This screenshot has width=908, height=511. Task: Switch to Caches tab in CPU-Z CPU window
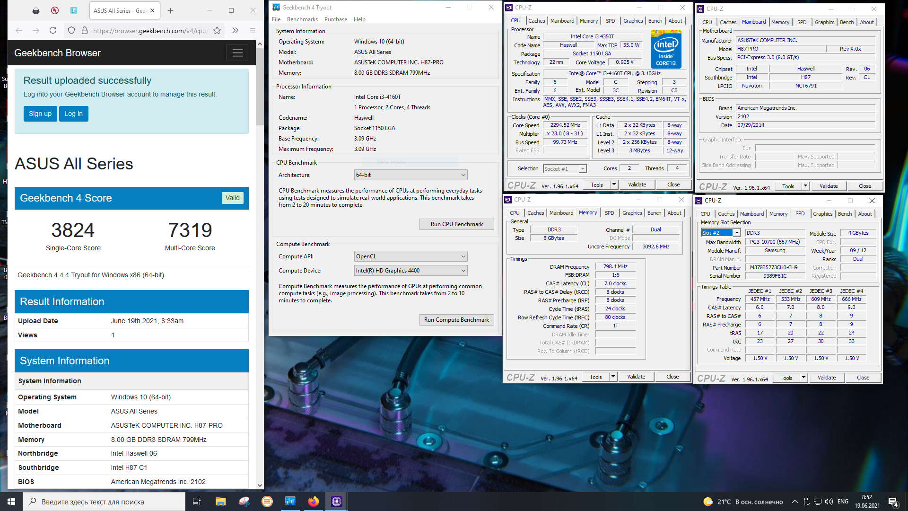tap(536, 21)
